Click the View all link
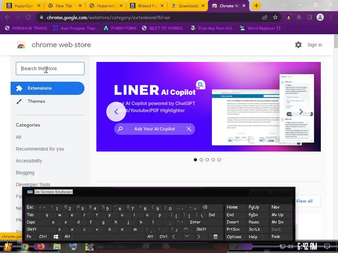This screenshot has width=338, height=253. pyautogui.click(x=304, y=201)
